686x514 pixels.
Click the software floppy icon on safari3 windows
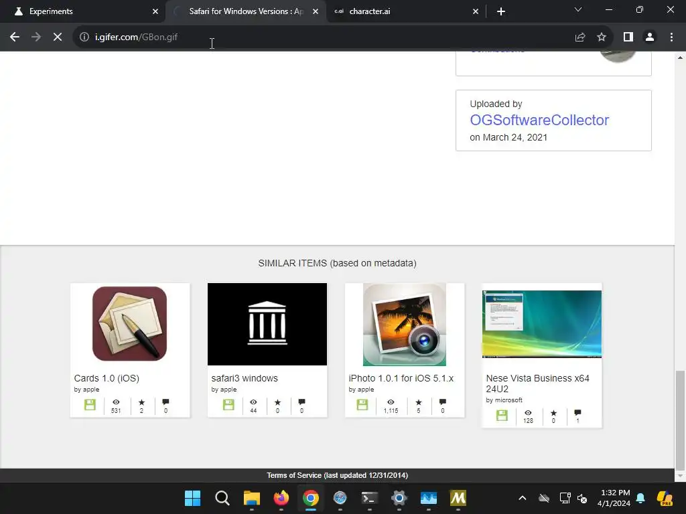(x=228, y=405)
